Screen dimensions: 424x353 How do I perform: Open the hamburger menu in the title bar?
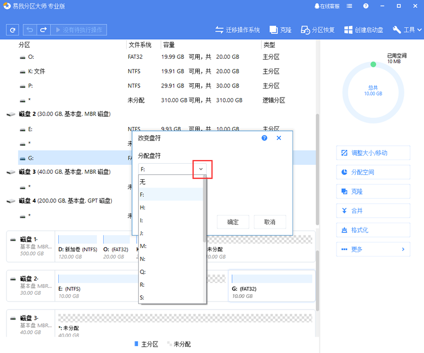[x=350, y=6]
